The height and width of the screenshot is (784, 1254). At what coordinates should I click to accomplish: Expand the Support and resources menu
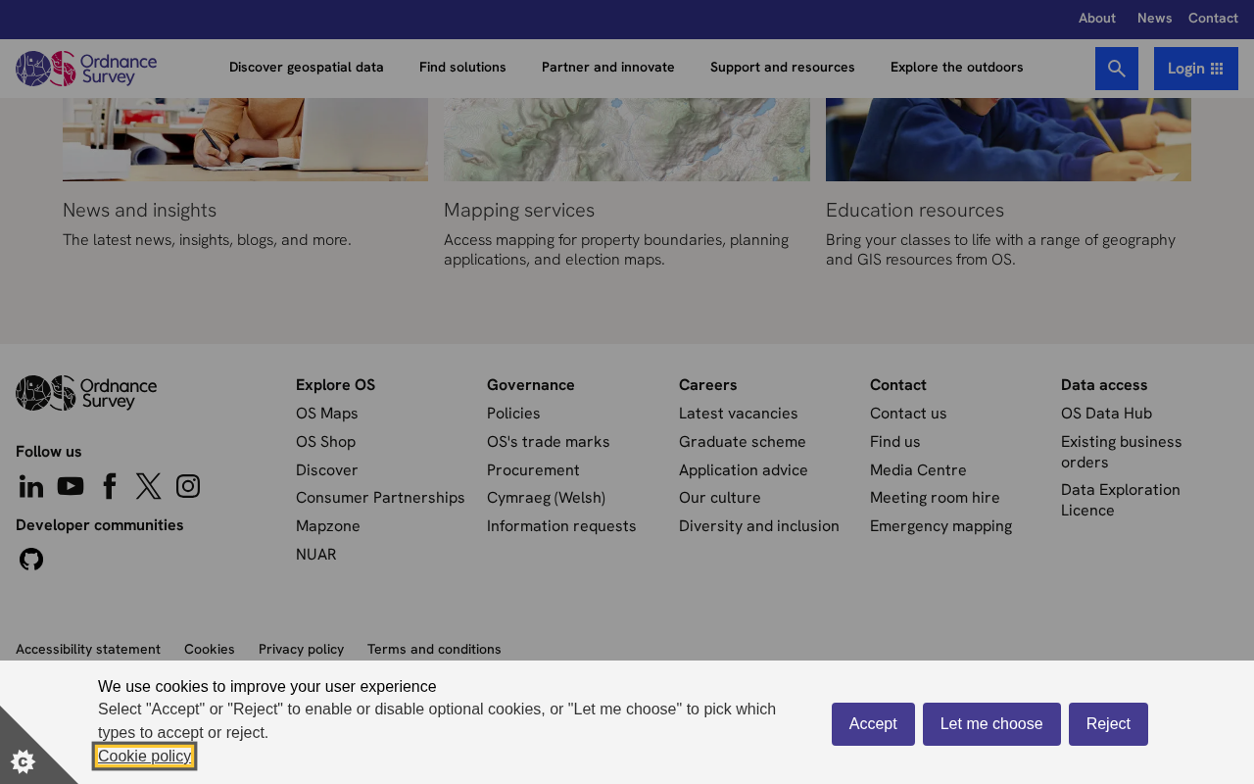click(783, 68)
